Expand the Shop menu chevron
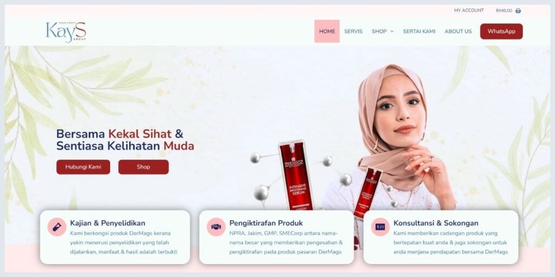The width and height of the screenshot is (555, 277). point(392,31)
